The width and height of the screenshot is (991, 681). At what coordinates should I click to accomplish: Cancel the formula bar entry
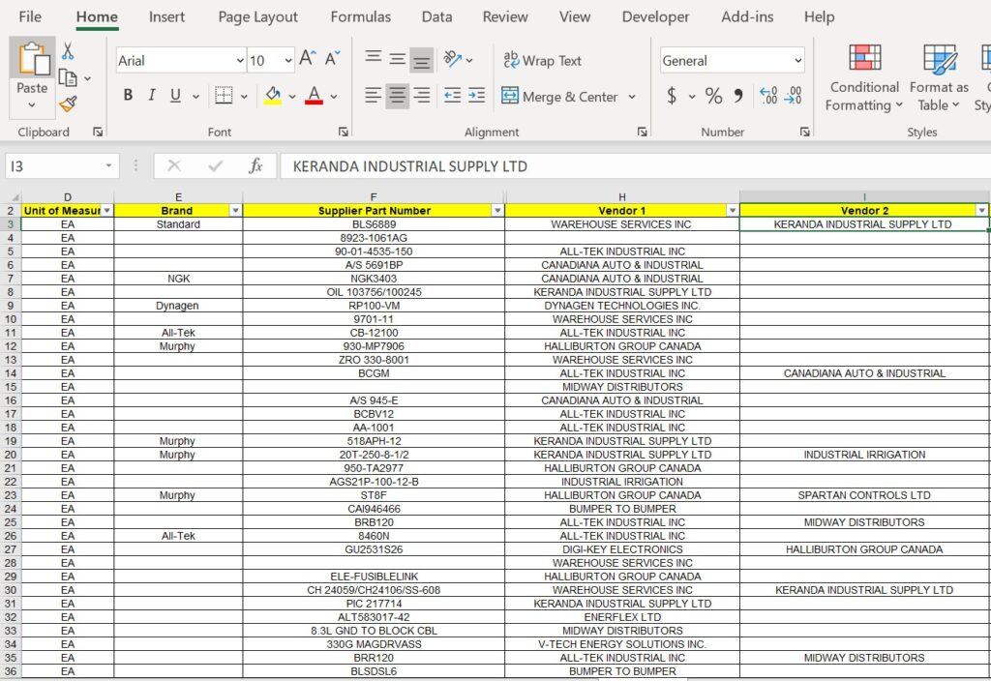(x=174, y=166)
